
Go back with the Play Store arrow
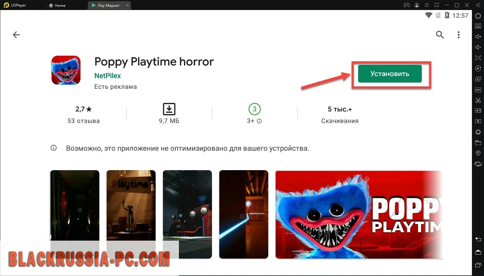click(x=16, y=35)
